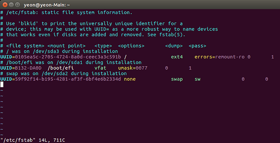The height and width of the screenshot is (143, 280).
Task: Click the <mount point> column header
Action: tap(66, 46)
